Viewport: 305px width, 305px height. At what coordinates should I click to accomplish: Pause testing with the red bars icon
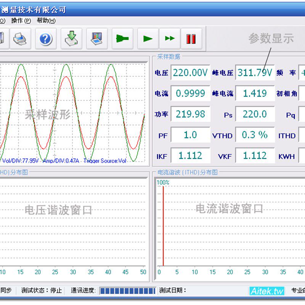(191, 39)
